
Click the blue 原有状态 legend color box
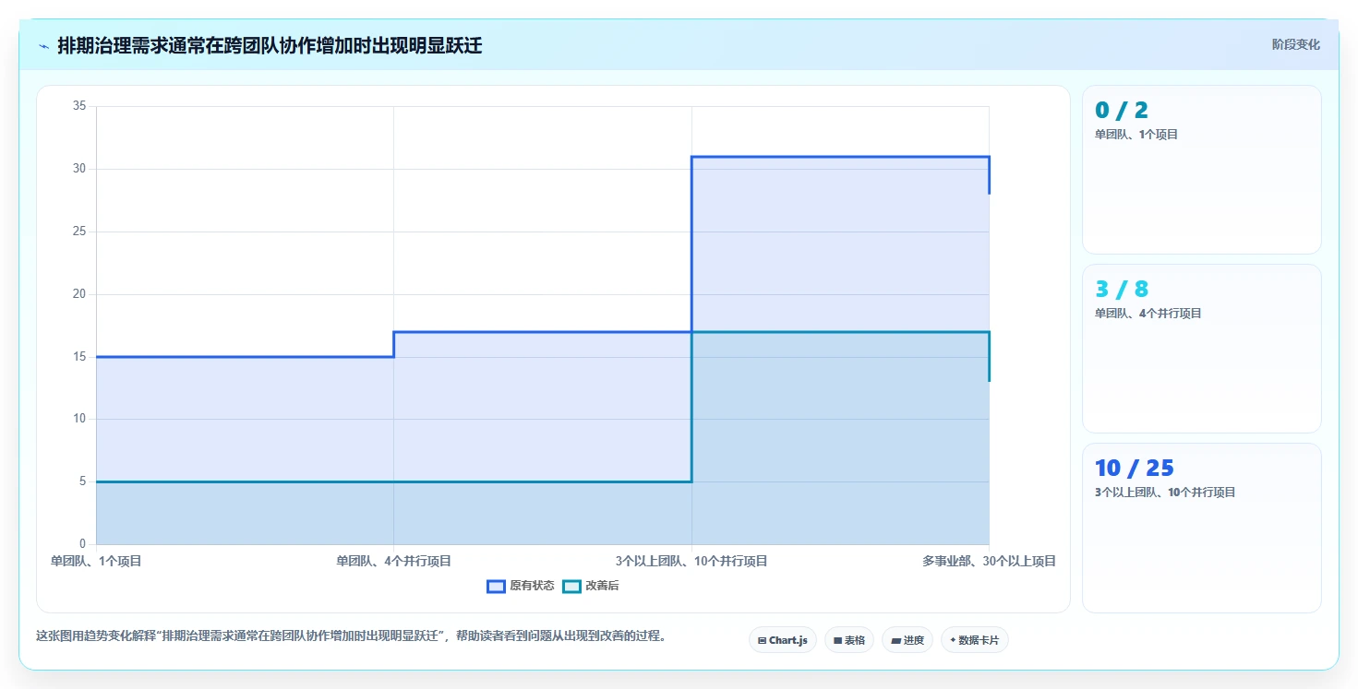click(x=496, y=586)
